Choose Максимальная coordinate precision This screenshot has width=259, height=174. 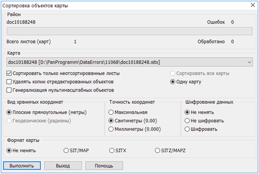tap(111, 112)
